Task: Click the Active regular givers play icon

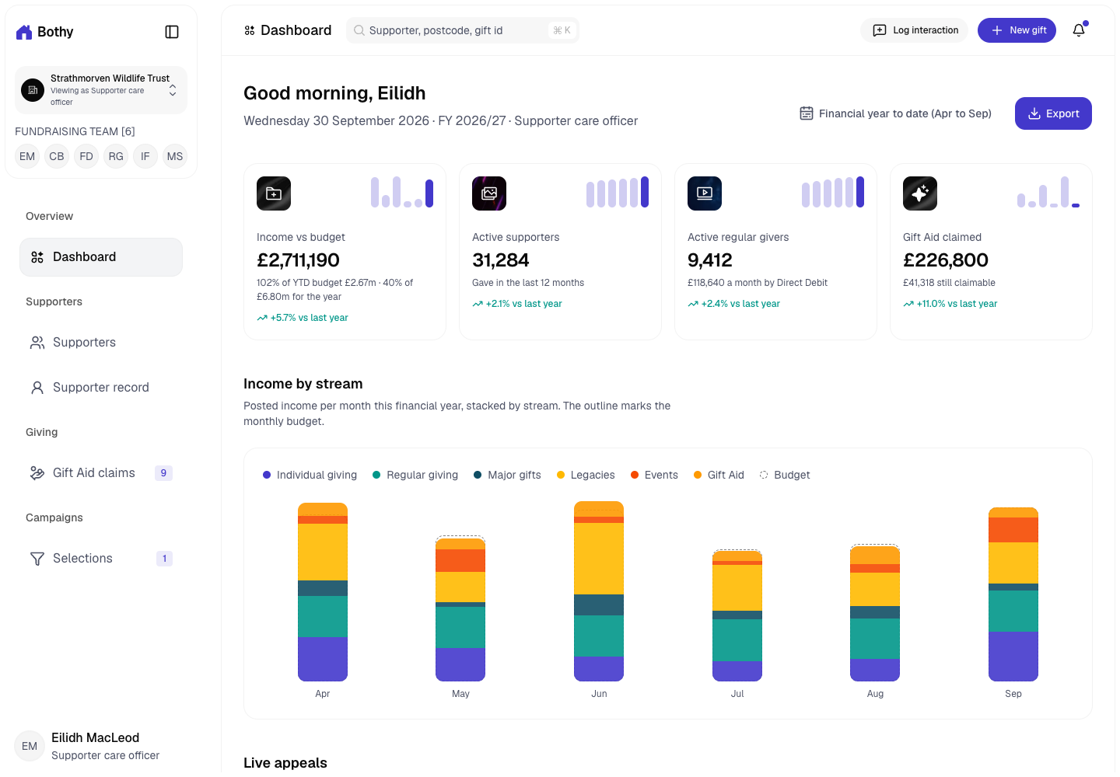Action: [x=705, y=193]
